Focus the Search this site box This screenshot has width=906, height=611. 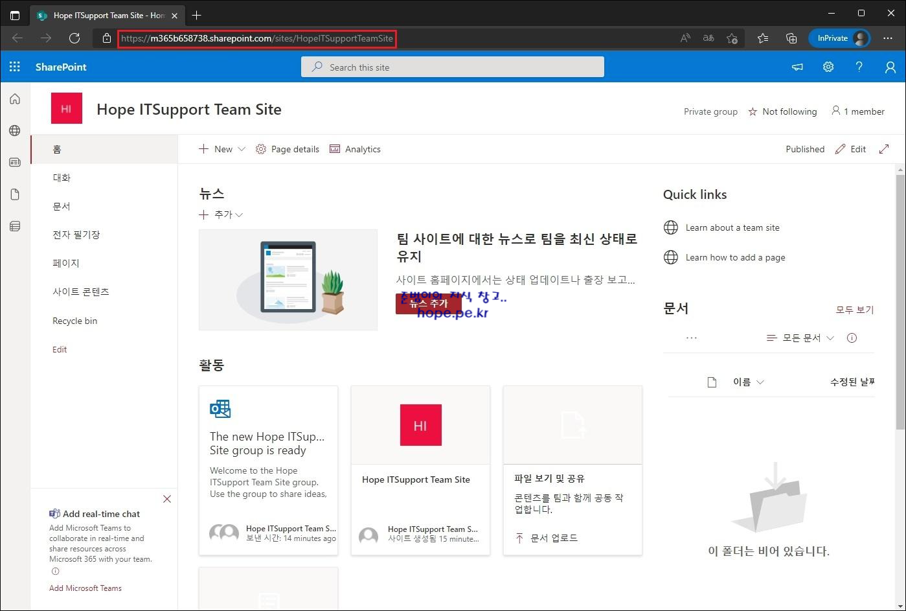coord(452,67)
